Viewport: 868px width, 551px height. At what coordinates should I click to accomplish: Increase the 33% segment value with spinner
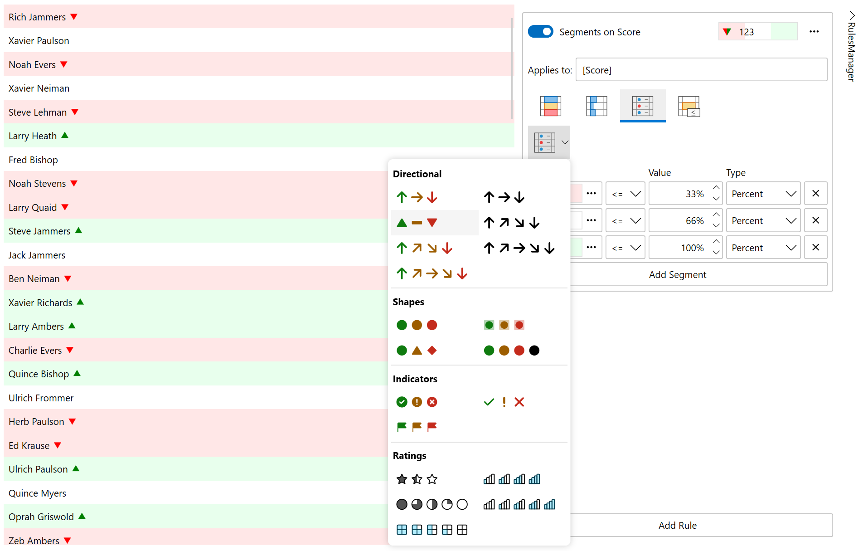point(716,188)
